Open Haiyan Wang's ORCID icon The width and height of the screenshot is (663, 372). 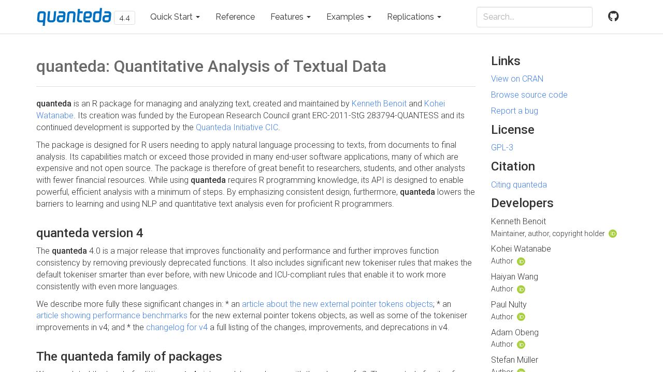(x=521, y=289)
